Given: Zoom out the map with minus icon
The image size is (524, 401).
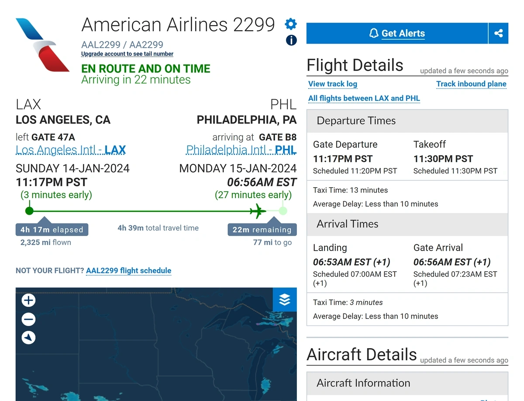Looking at the screenshot, I should (x=28, y=319).
